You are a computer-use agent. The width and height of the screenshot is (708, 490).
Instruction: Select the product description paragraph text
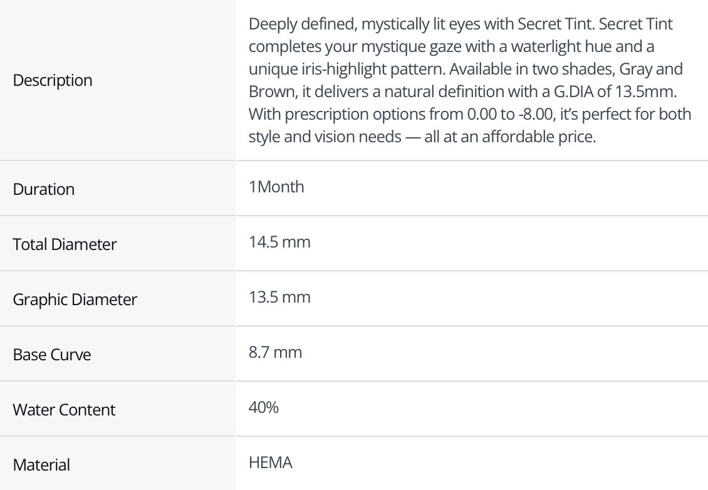coord(470,80)
